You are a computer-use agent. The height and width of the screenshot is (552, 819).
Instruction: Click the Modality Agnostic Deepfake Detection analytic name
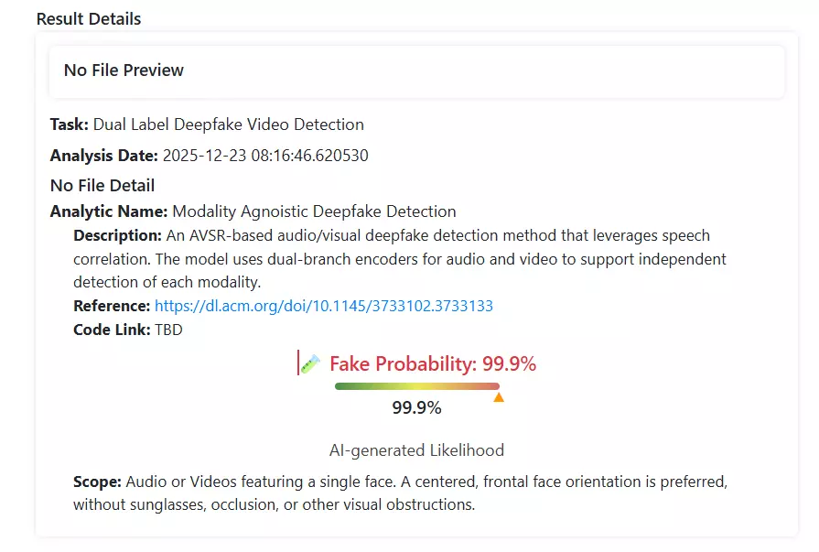[x=314, y=212]
